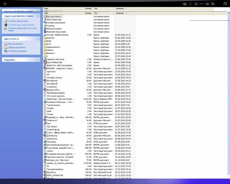
Task: Click the Гипертекст Word document icon
Action: 45,120
